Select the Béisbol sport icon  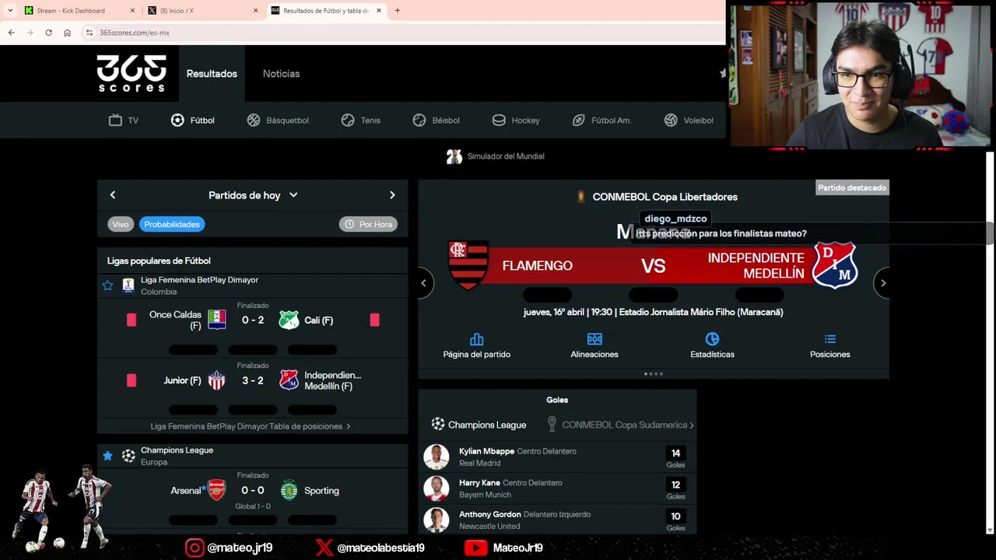tap(419, 120)
